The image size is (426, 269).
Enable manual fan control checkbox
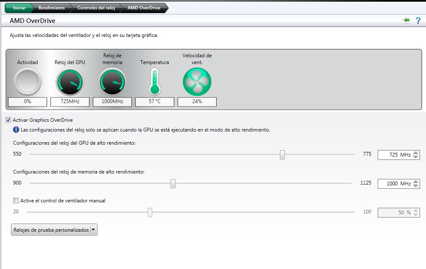tap(16, 200)
